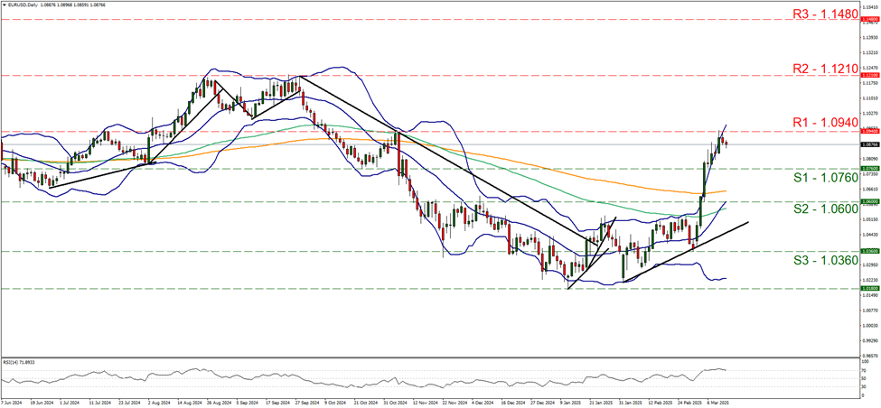881x408 pixels.
Task: Click the S3 - 1.0360 support label
Action: (x=825, y=260)
